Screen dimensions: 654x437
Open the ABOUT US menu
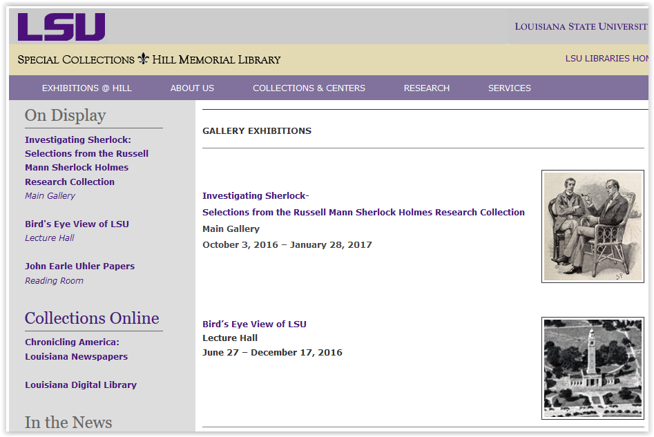[192, 88]
